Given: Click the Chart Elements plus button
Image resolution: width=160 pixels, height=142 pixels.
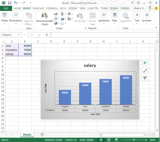Looking at the screenshot, I should [145, 63].
